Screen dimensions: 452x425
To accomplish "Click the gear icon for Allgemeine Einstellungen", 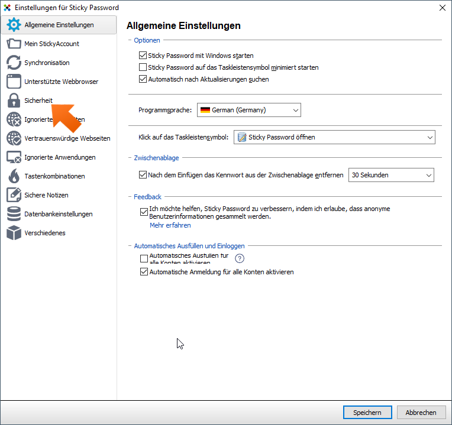I will click(x=14, y=25).
